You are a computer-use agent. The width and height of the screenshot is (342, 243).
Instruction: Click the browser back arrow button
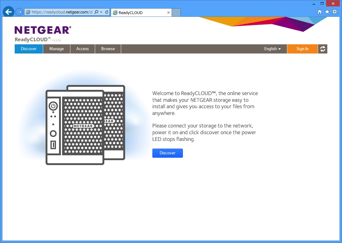[9, 12]
